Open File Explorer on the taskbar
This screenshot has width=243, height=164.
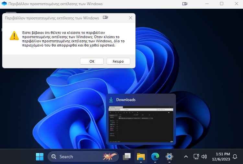[x=141, y=157]
